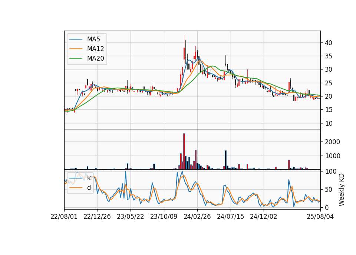This screenshot has width=356, height=255.
Task: Click the 23/10/09 date tick label
Action: point(164,217)
